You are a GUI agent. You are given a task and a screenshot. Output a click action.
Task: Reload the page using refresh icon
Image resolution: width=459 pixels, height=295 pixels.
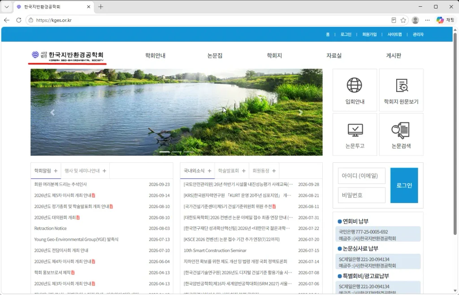pyautogui.click(x=19, y=20)
